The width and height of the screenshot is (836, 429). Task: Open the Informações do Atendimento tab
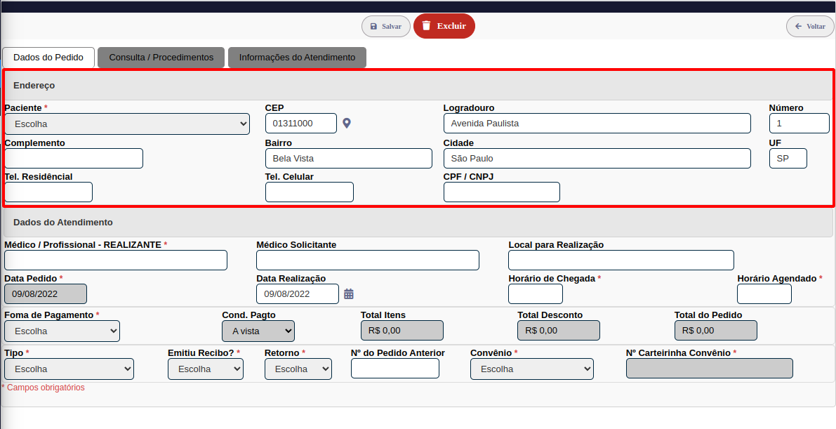297,58
